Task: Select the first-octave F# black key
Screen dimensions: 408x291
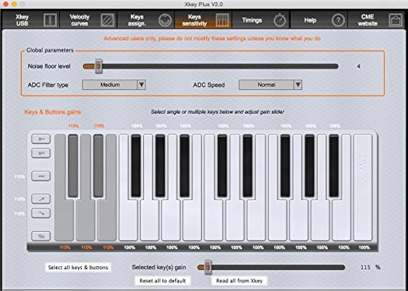Action: point(136,166)
